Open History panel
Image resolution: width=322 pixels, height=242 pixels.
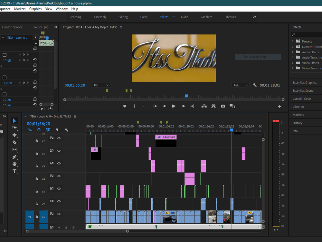pyautogui.click(x=297, y=123)
